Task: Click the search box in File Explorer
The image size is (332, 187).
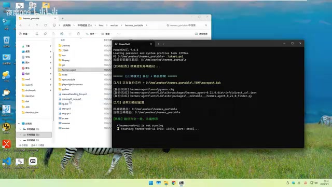Action: 187,25
